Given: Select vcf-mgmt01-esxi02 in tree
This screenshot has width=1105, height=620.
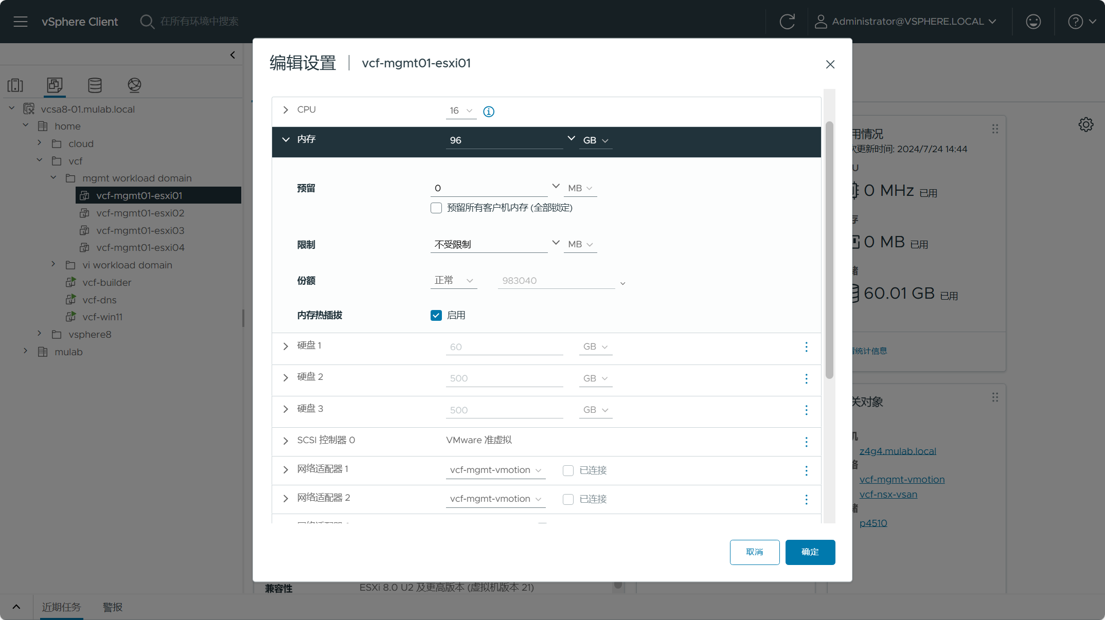Looking at the screenshot, I should coord(139,212).
